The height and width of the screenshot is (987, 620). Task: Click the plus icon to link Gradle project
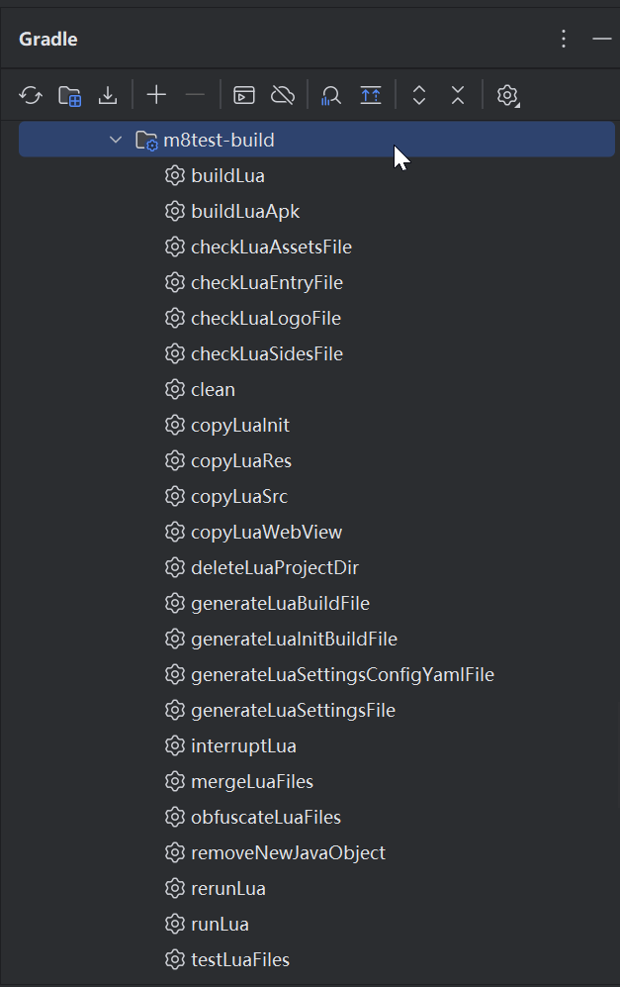point(156,95)
